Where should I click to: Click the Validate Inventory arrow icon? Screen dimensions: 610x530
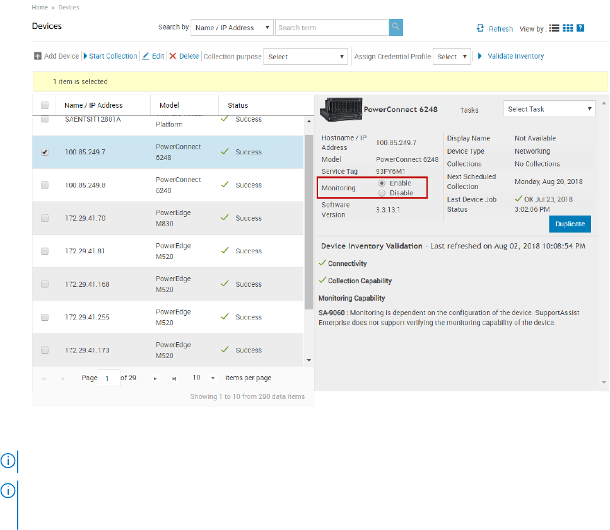(479, 56)
